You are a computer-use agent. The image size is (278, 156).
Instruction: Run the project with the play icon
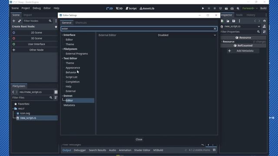[x=203, y=8]
